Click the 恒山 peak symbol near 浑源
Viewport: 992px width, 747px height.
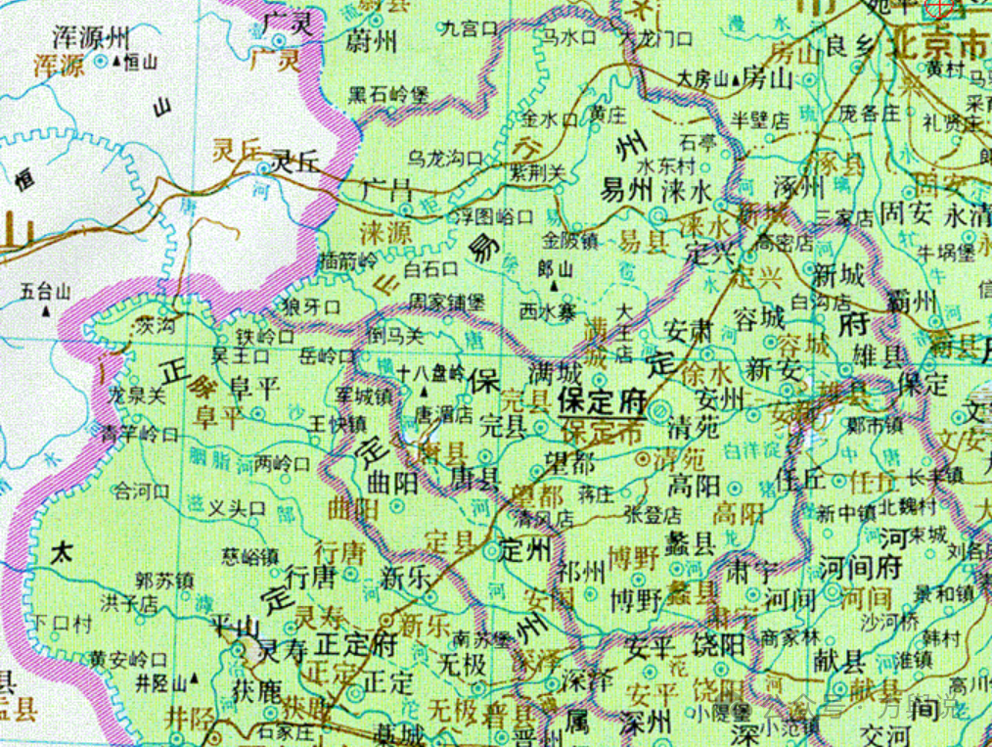coord(115,62)
